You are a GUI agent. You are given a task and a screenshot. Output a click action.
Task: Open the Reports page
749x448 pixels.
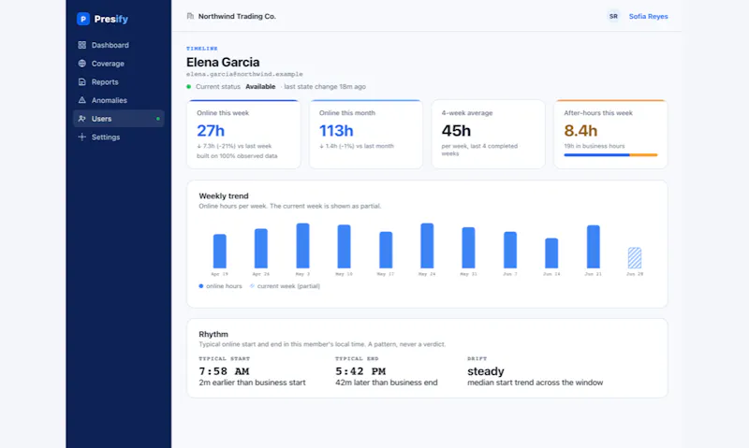click(119, 81)
